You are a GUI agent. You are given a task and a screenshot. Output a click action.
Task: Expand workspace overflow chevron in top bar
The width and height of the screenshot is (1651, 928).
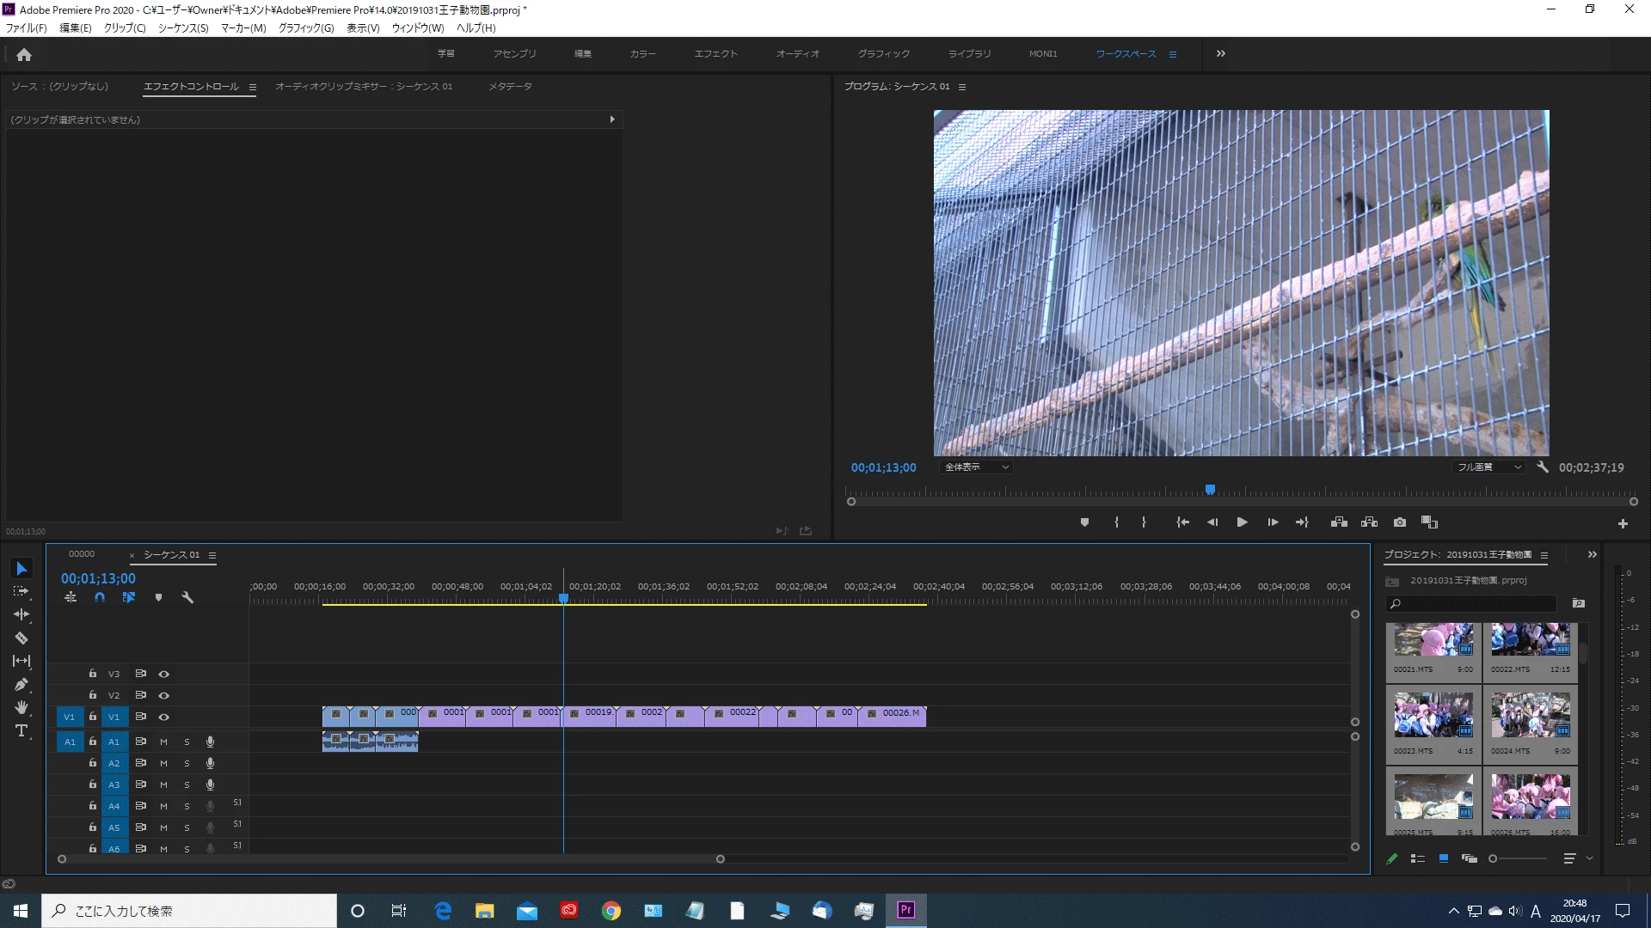click(x=1220, y=53)
